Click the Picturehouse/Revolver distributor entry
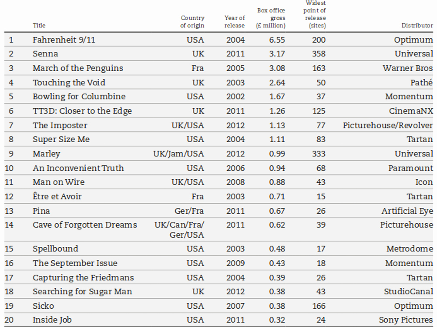The height and width of the screenshot is (327, 437). [388, 126]
